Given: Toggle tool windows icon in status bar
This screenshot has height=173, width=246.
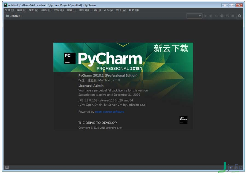Looking at the screenshot, I should pos(7,167).
